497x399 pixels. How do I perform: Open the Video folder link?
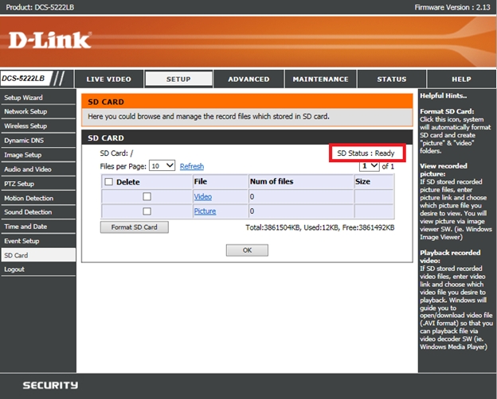click(x=202, y=196)
